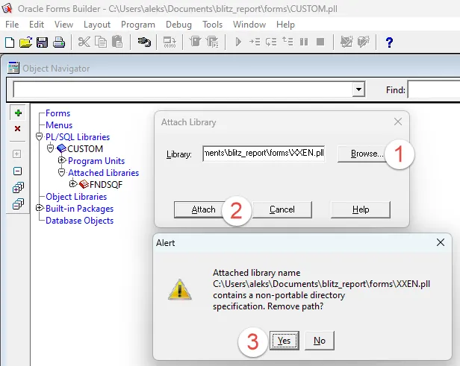
Task: Click the Paste clipboard icon
Action: point(117,42)
